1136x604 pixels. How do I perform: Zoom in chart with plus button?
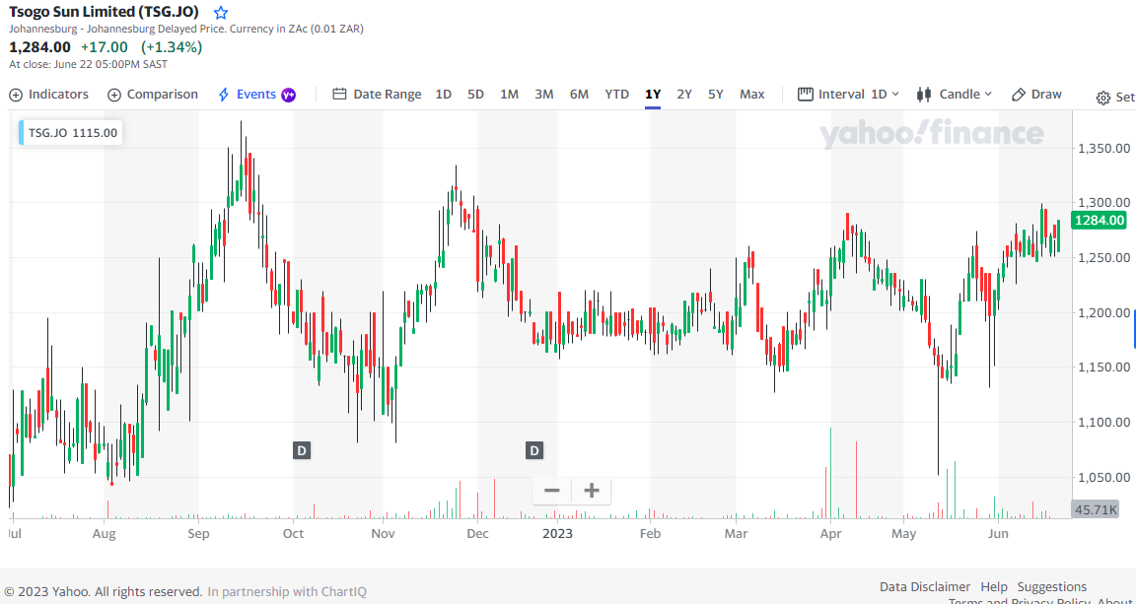tap(592, 491)
